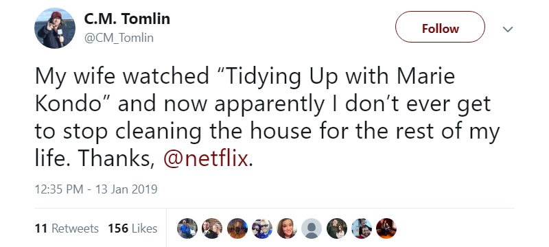
Task: View the 11 Retweets list
Action: click(67, 228)
